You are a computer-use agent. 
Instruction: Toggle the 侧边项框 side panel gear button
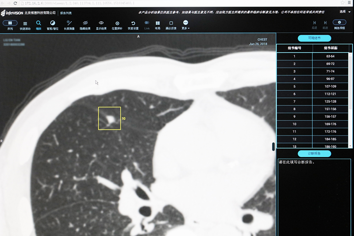click(x=339, y=23)
